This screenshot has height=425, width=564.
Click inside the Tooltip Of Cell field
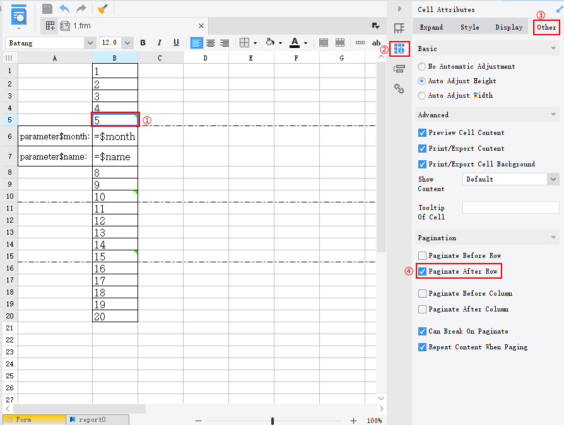510,207
